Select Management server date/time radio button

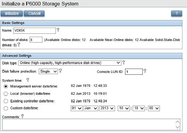tap(6, 86)
